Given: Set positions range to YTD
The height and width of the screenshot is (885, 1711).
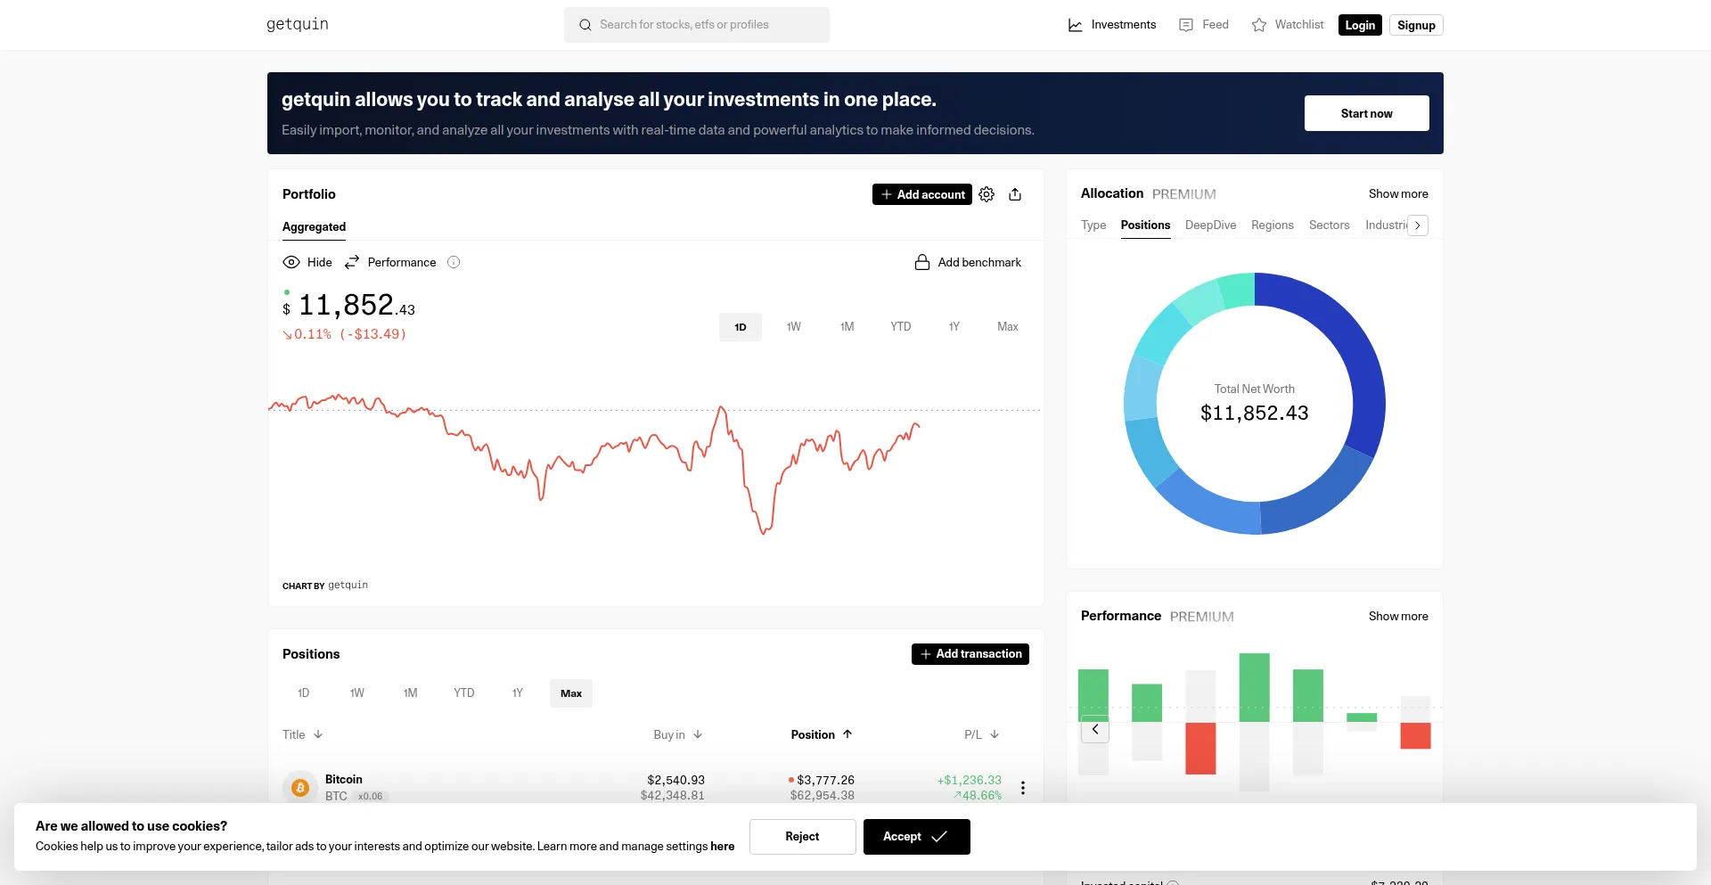Looking at the screenshot, I should tap(464, 693).
